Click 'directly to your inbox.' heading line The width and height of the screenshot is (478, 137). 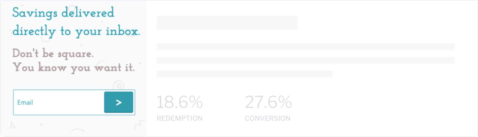coord(76,32)
